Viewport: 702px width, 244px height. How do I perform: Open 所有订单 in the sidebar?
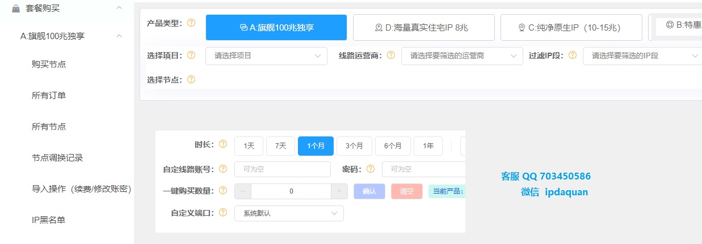coord(49,95)
